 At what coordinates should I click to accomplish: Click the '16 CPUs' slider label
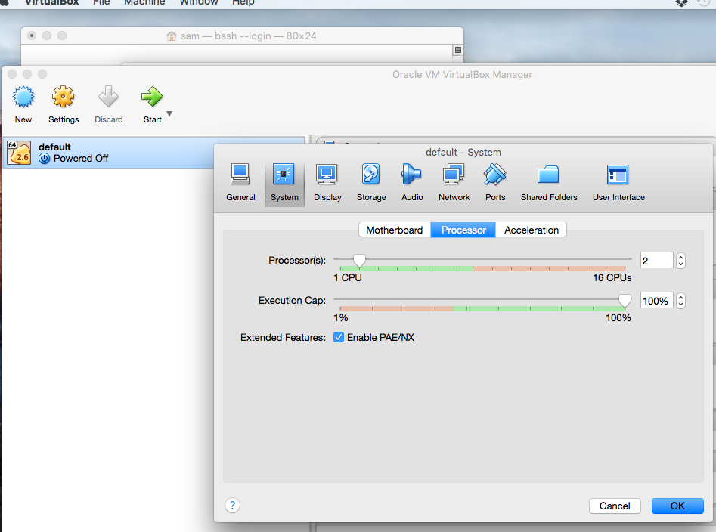[612, 277]
